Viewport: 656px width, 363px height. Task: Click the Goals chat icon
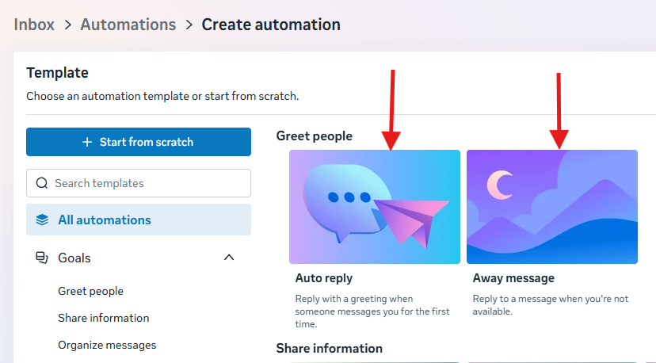pyautogui.click(x=42, y=258)
